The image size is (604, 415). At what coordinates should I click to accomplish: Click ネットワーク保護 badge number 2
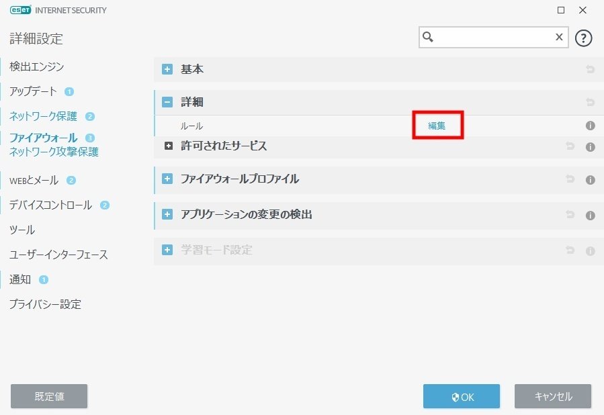pyautogui.click(x=90, y=116)
